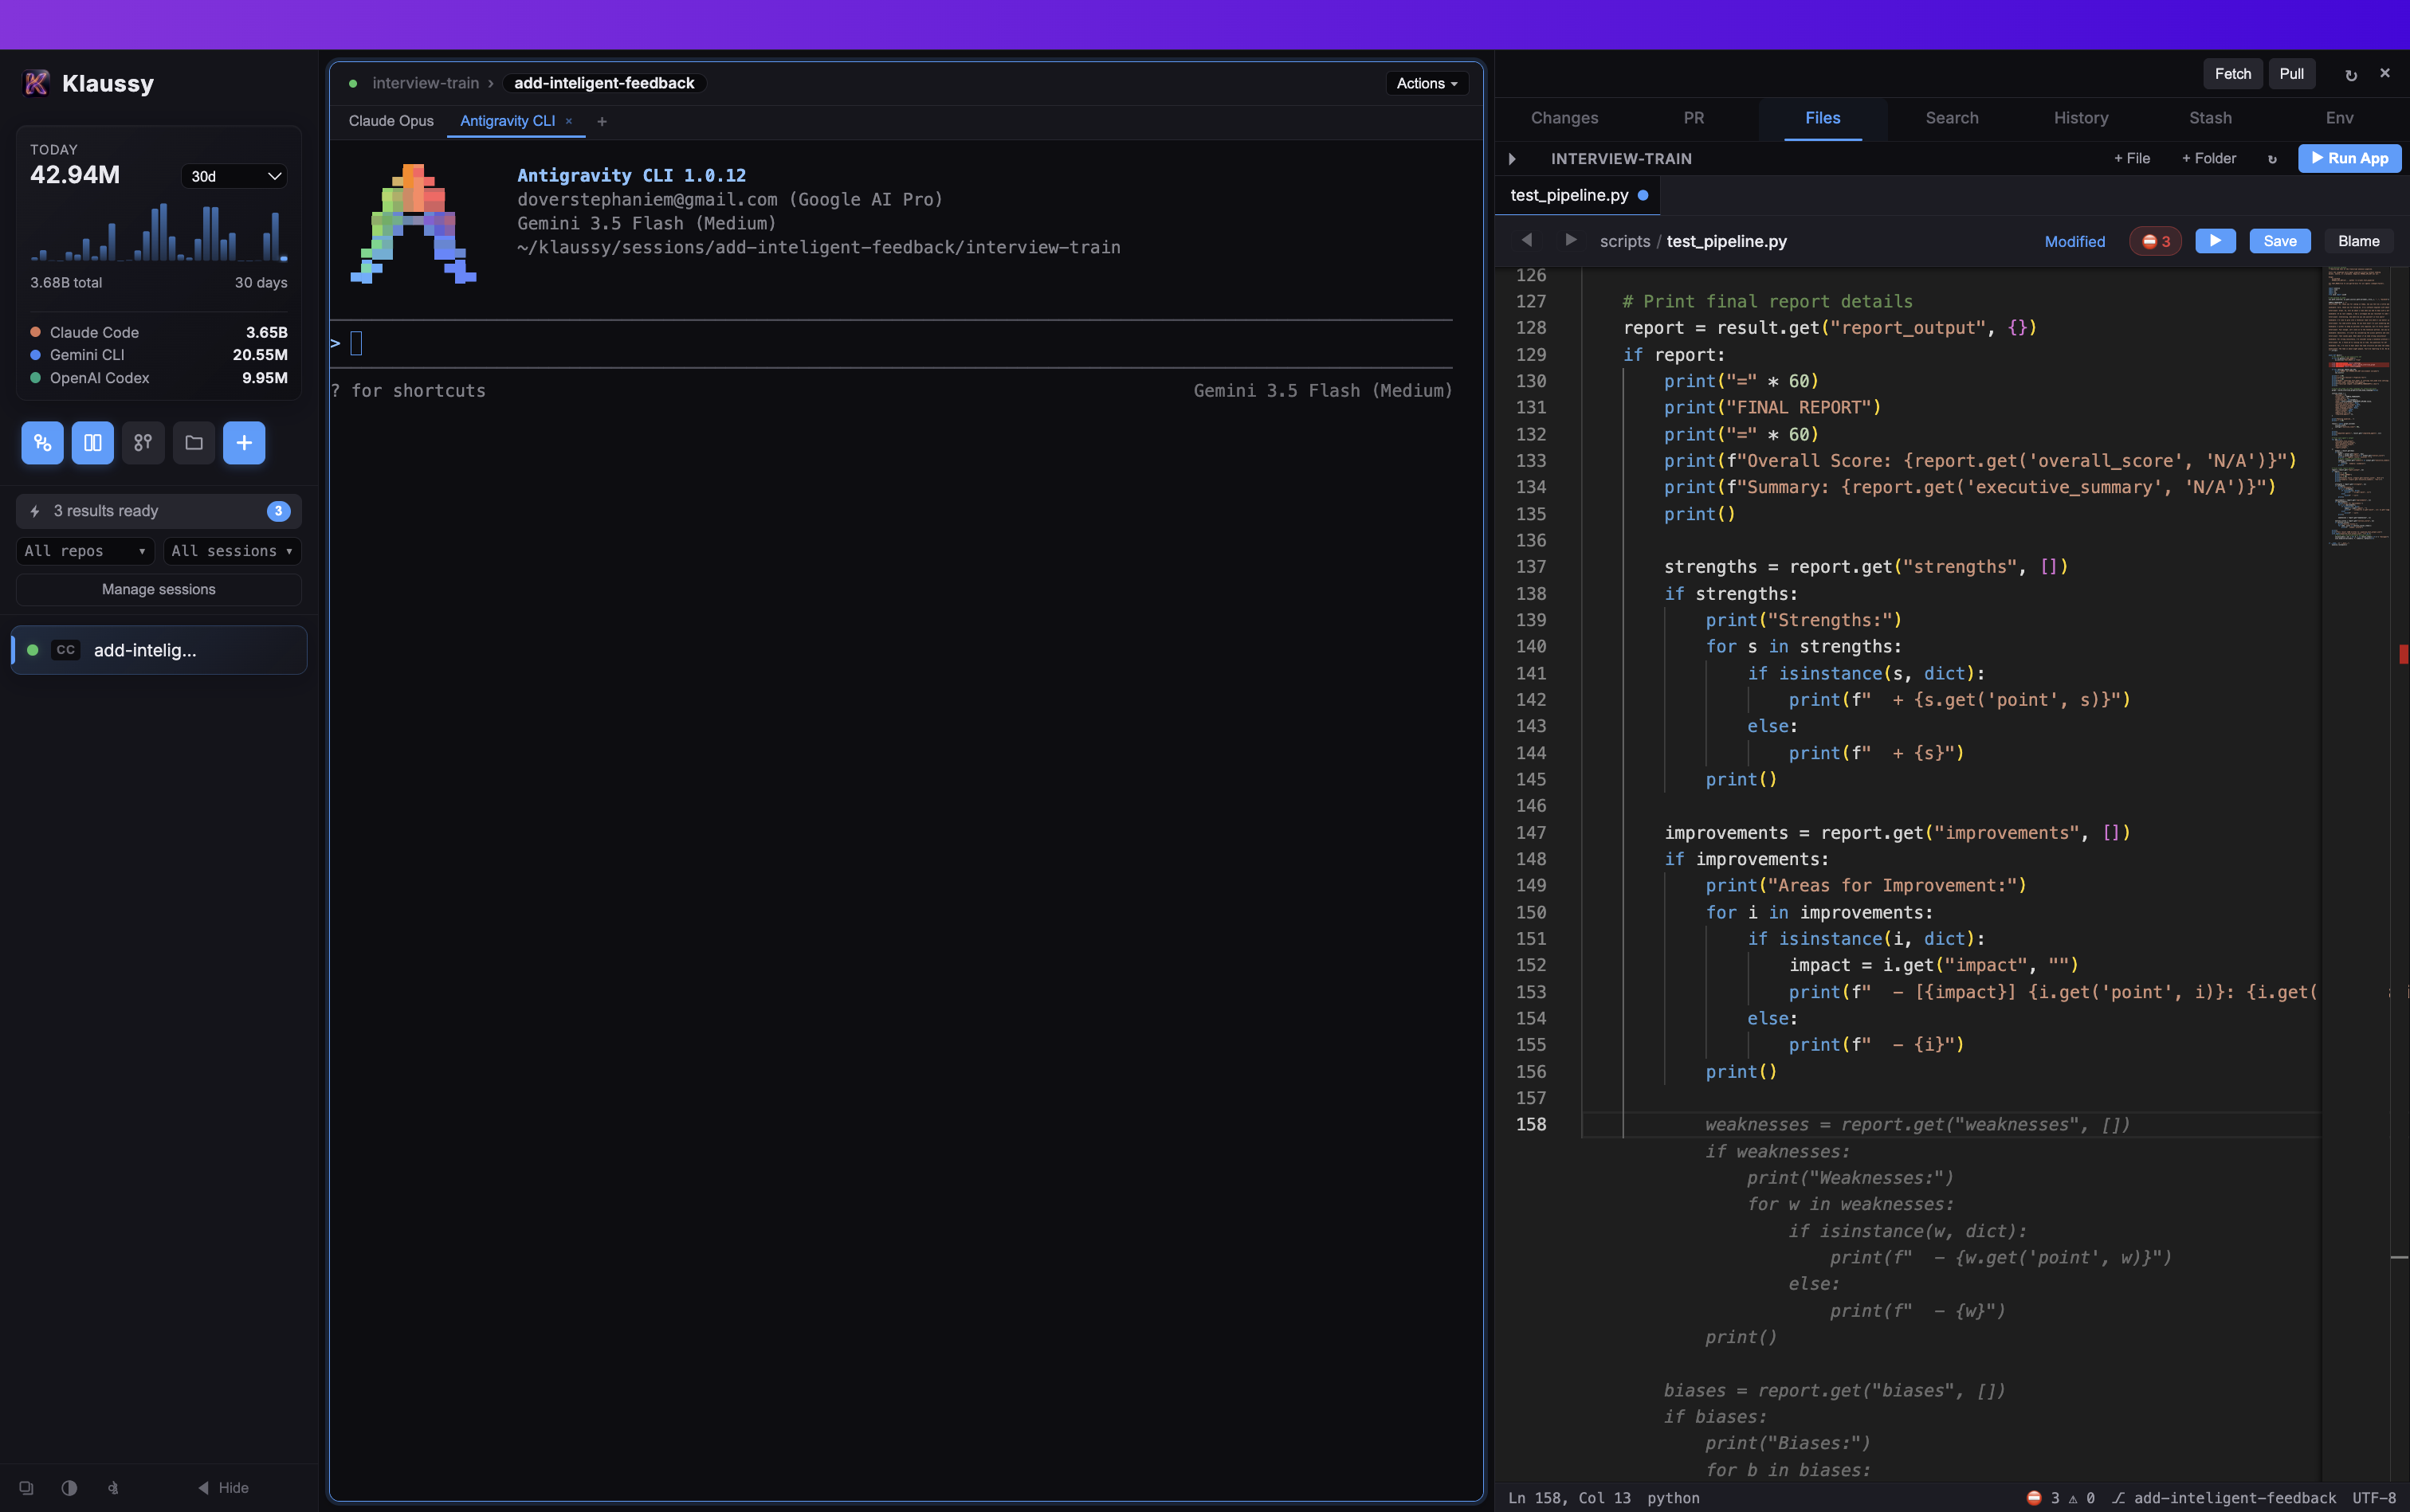Open the Actions dropdown menu
The height and width of the screenshot is (1512, 2410).
pyautogui.click(x=1427, y=83)
